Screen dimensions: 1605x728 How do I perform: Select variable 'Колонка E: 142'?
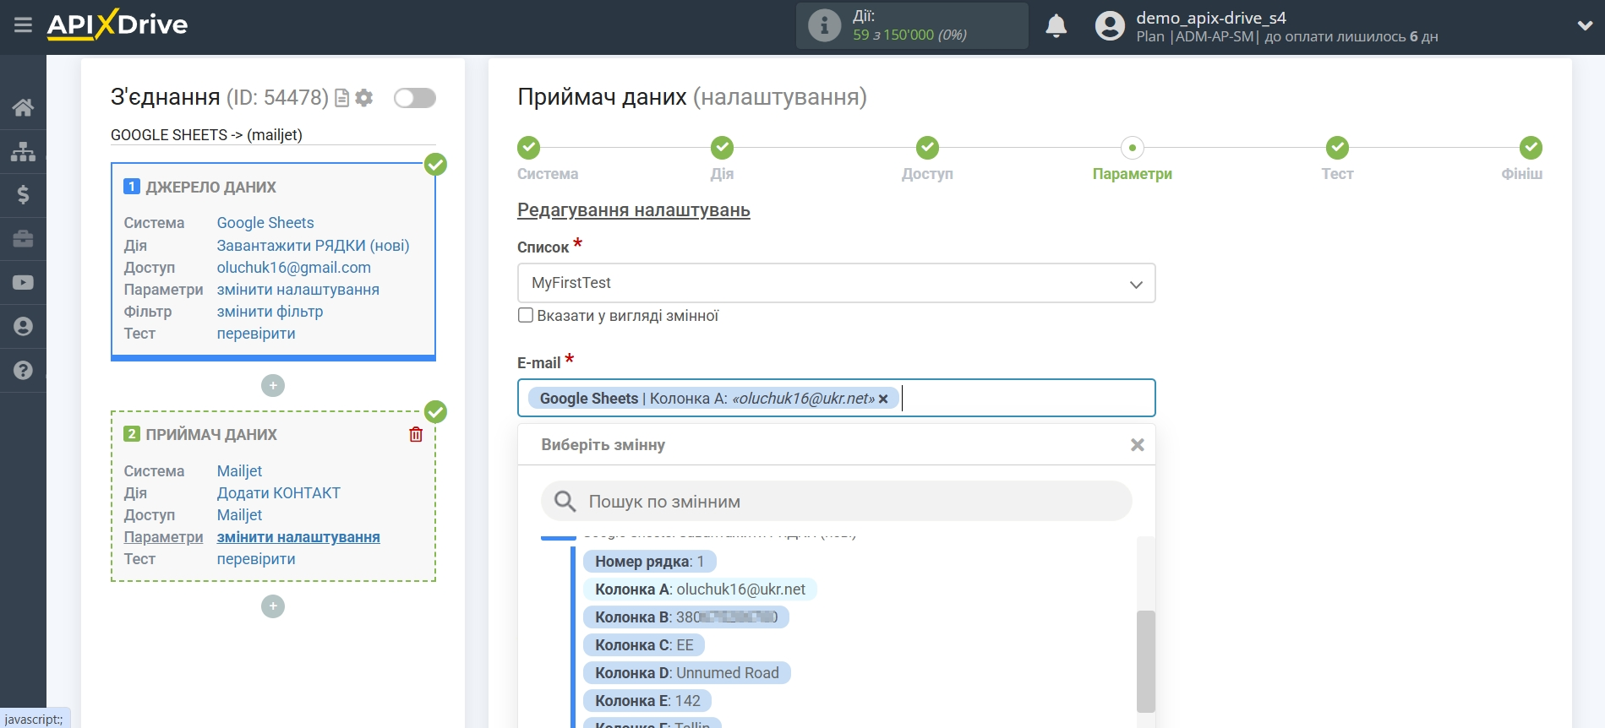pyautogui.click(x=647, y=701)
